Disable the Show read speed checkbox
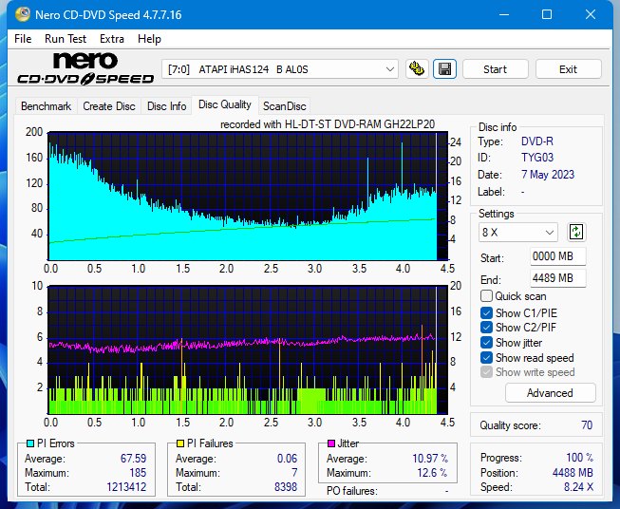The width and height of the screenshot is (620, 509). pos(487,358)
